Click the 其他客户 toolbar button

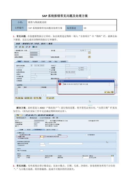(21, 118)
